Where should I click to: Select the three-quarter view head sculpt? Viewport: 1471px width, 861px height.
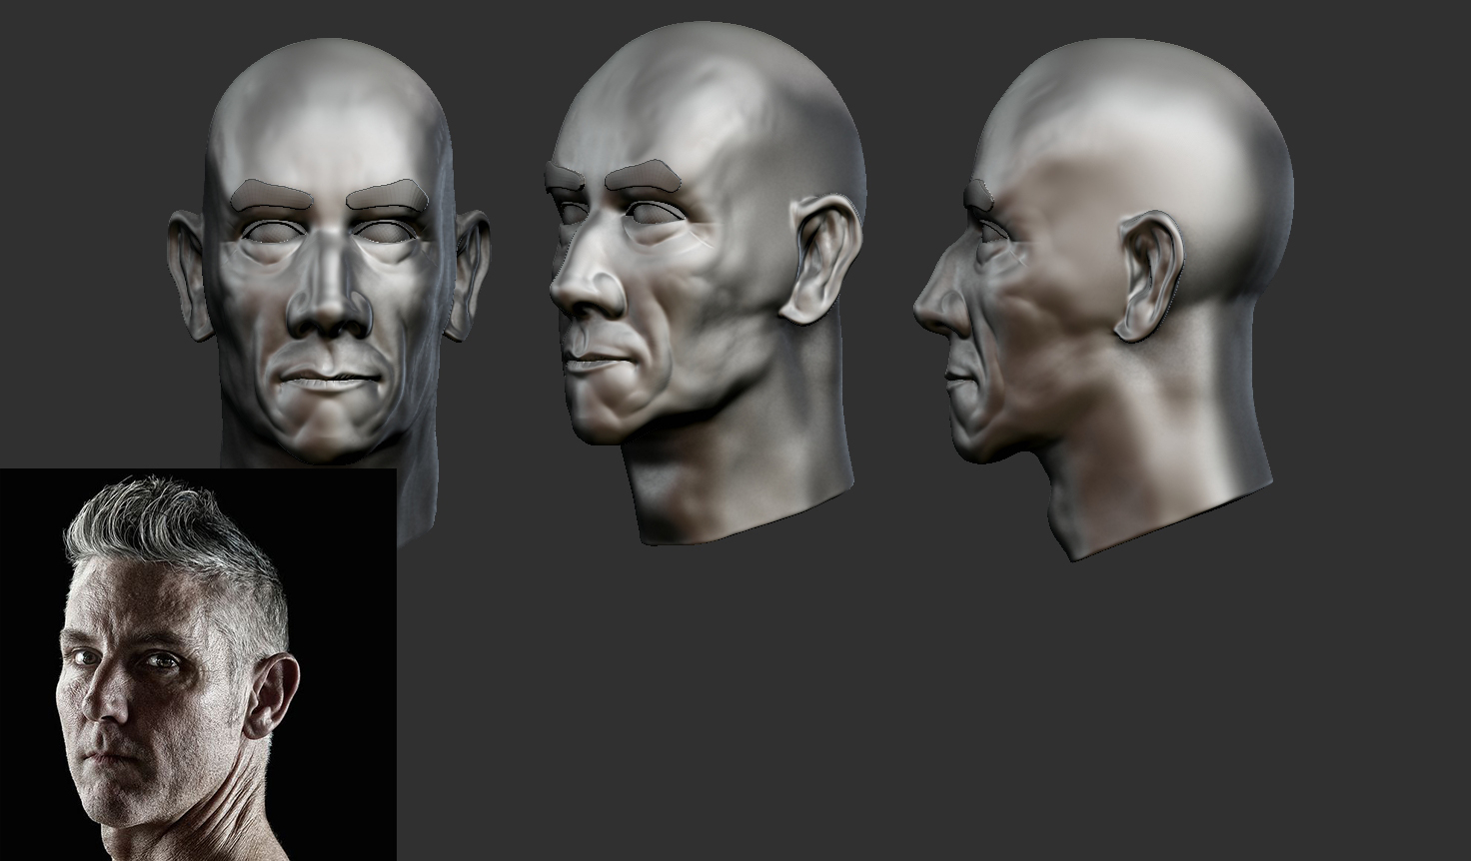pos(707,285)
